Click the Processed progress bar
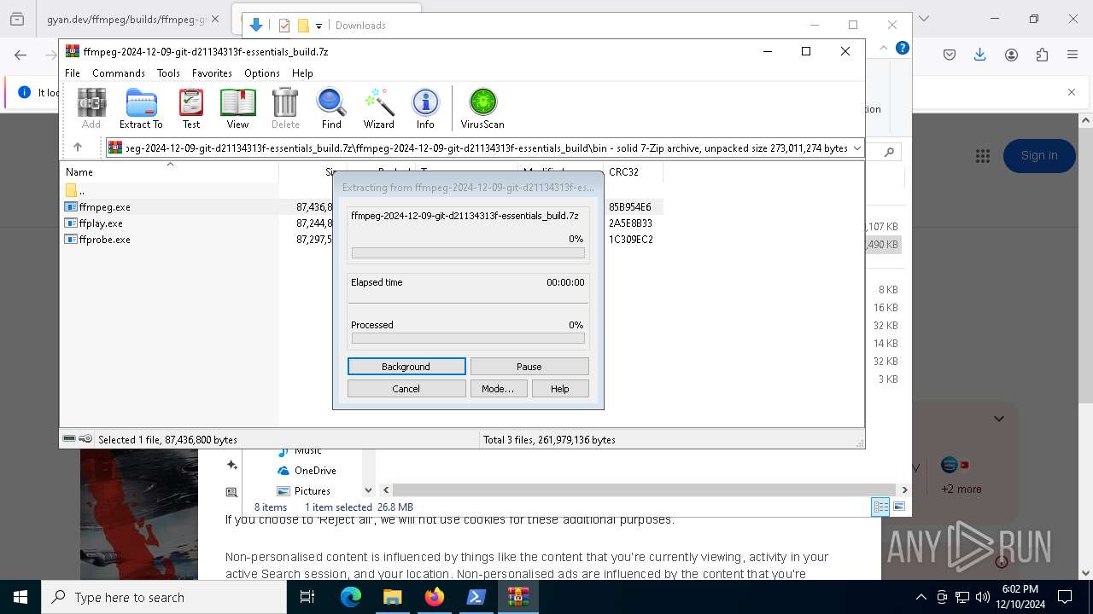 tap(468, 339)
